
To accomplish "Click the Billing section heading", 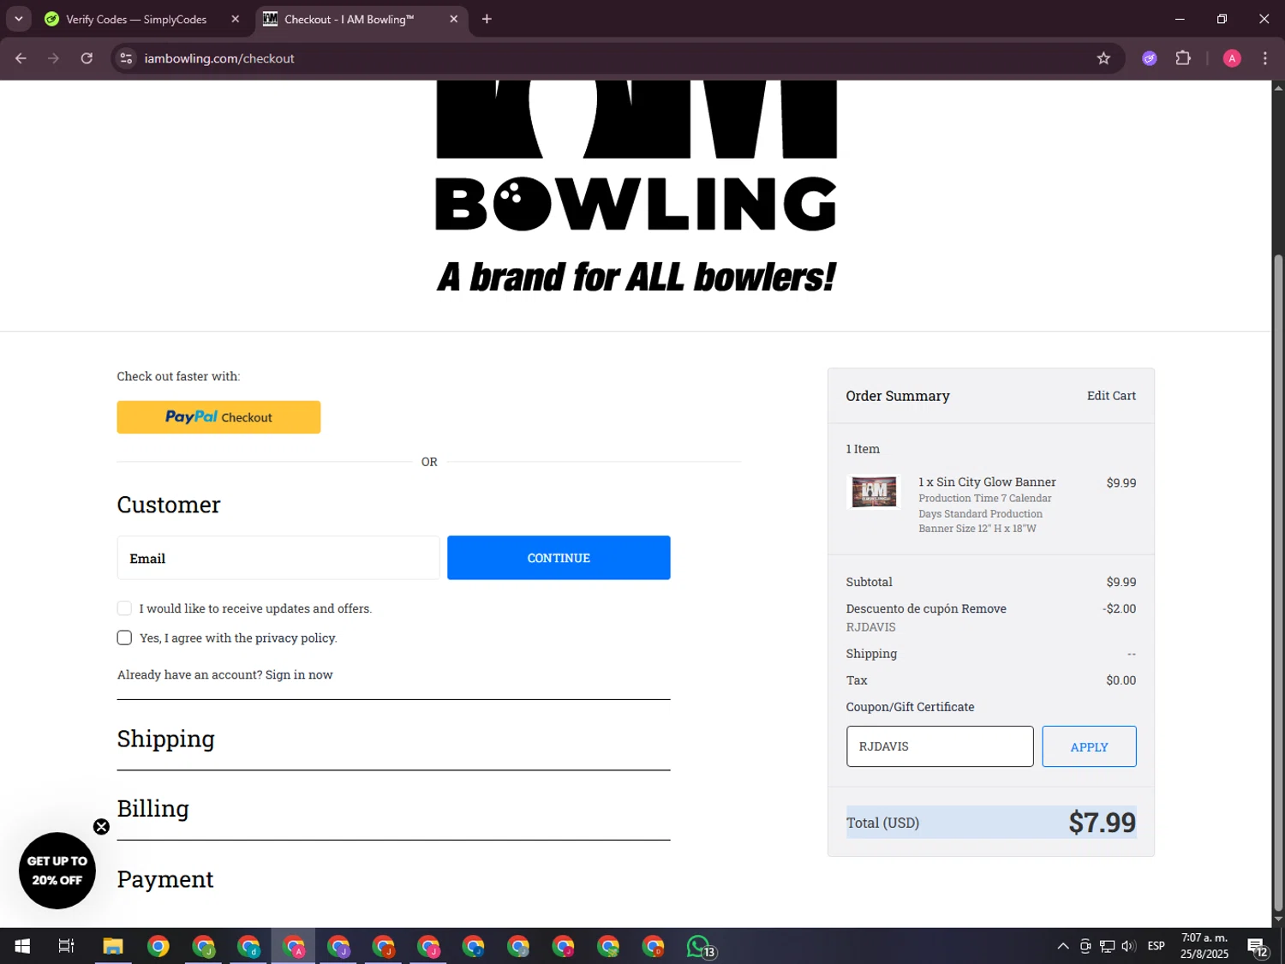I will pyautogui.click(x=153, y=809).
